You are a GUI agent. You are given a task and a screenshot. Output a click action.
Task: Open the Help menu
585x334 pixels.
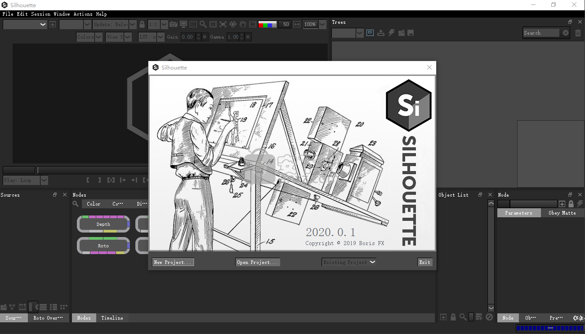click(x=101, y=14)
